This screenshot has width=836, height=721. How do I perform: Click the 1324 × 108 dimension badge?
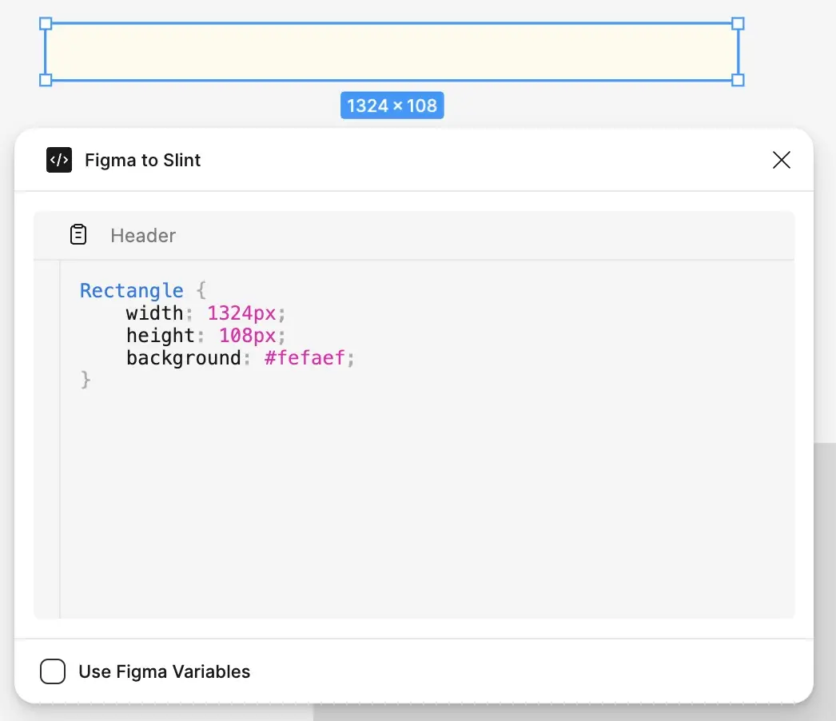(392, 106)
